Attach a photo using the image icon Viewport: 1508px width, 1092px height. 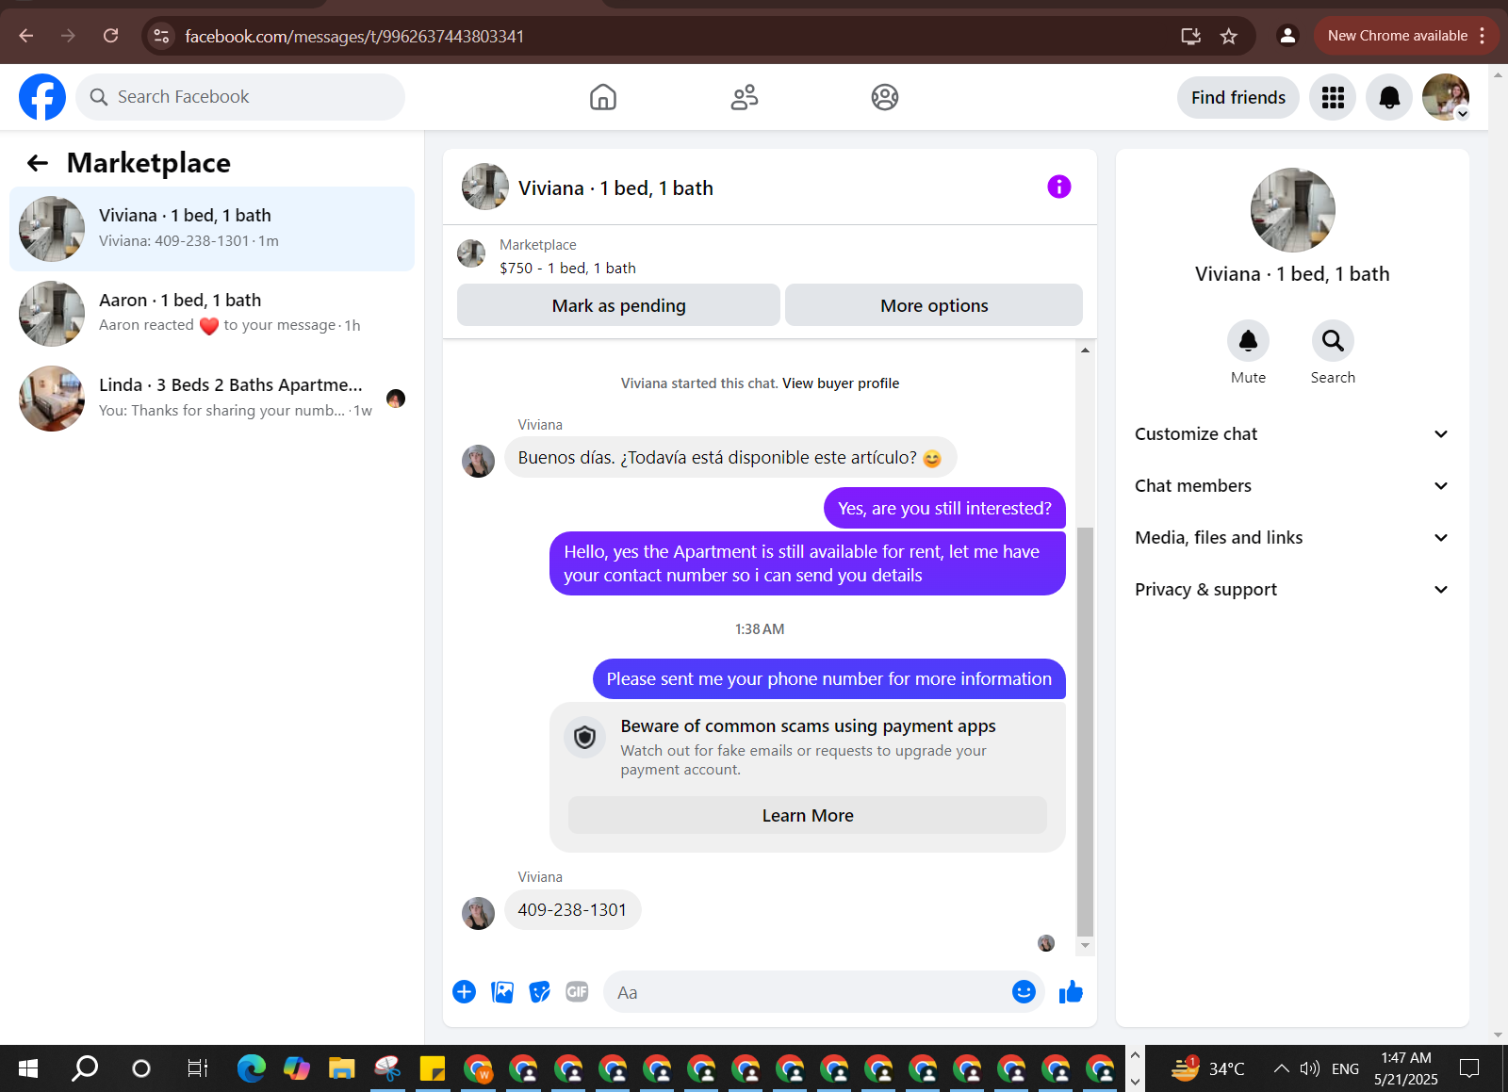[502, 992]
